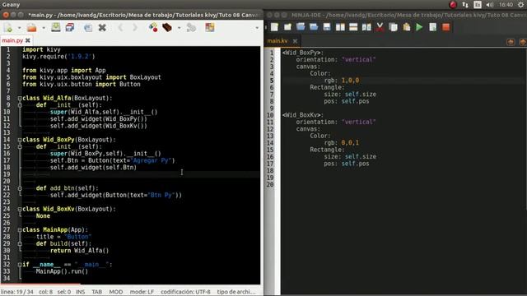Click the 'mode: LF' status bar entry
The height and width of the screenshot is (296, 527).
[x=142, y=292]
